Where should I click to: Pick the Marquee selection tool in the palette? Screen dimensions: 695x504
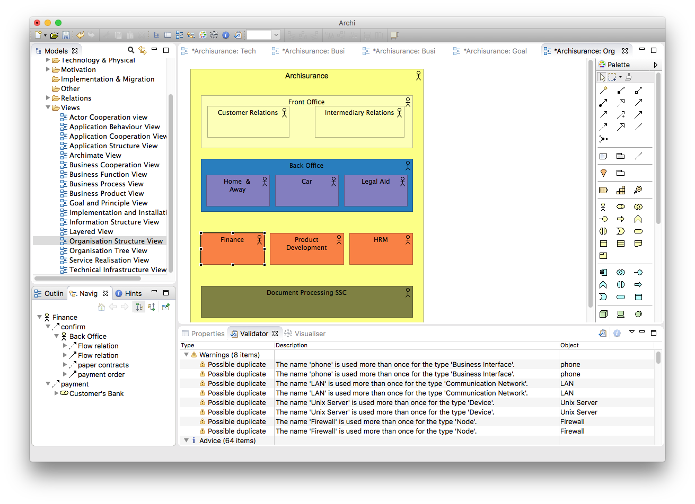[x=612, y=77]
